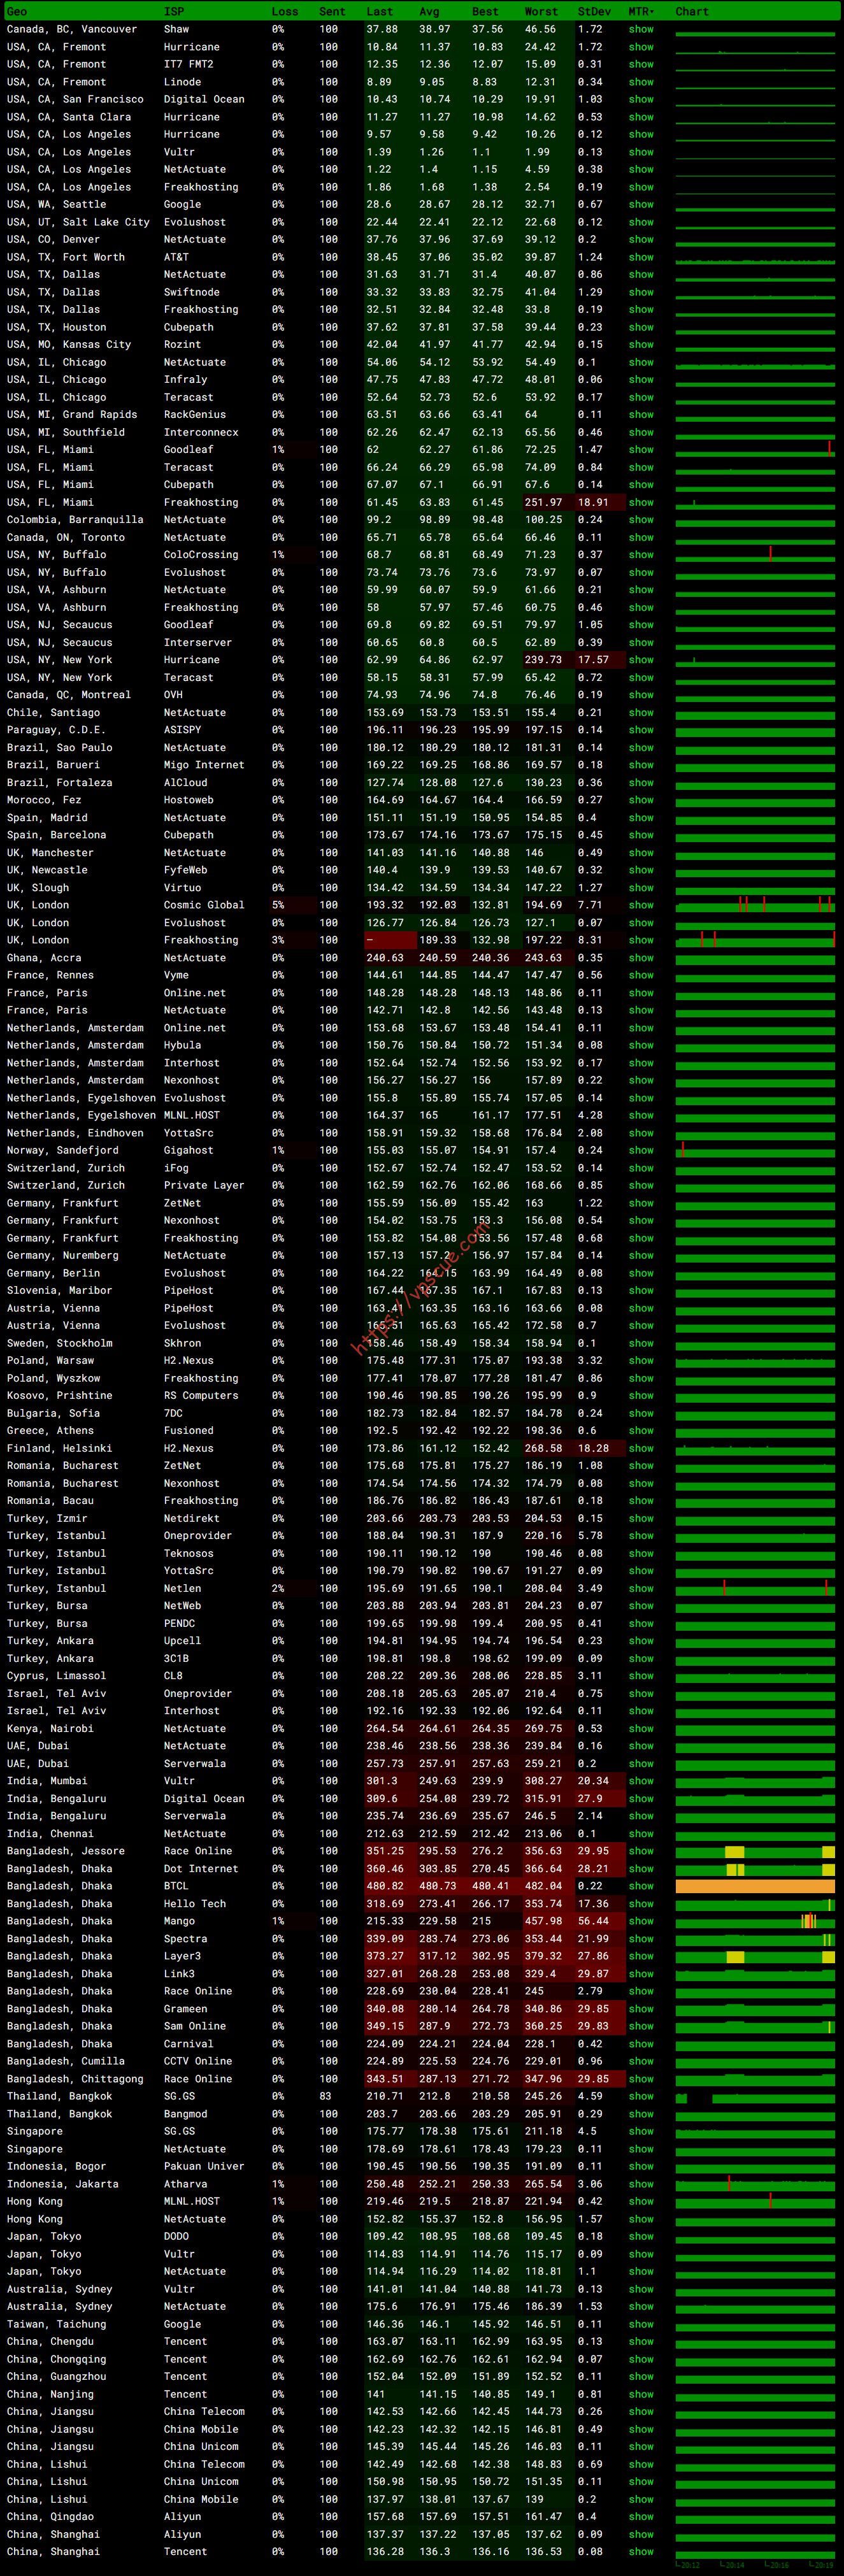Show MTR for Colombia, Barranquilla NetActuate
Viewport: 844px width, 2576px height.
point(641,520)
